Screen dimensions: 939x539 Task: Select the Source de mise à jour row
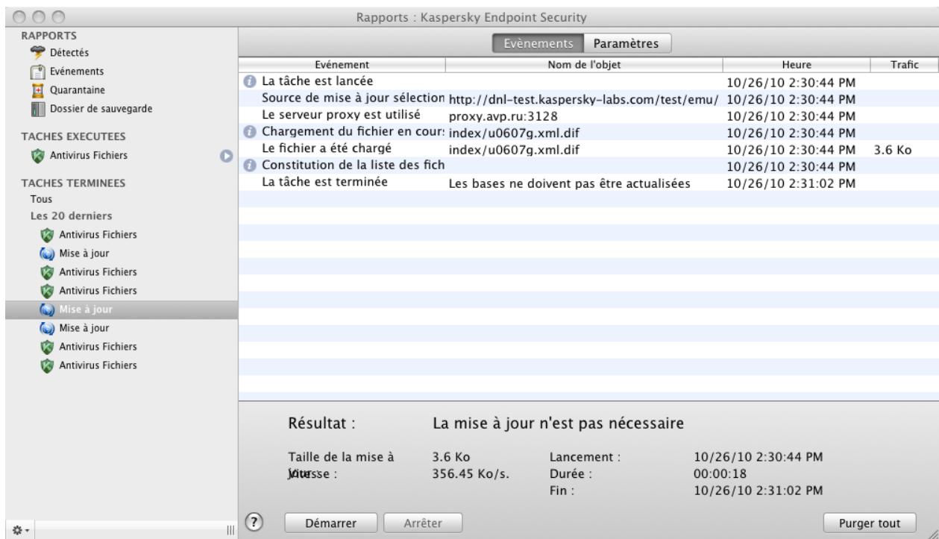(588, 98)
